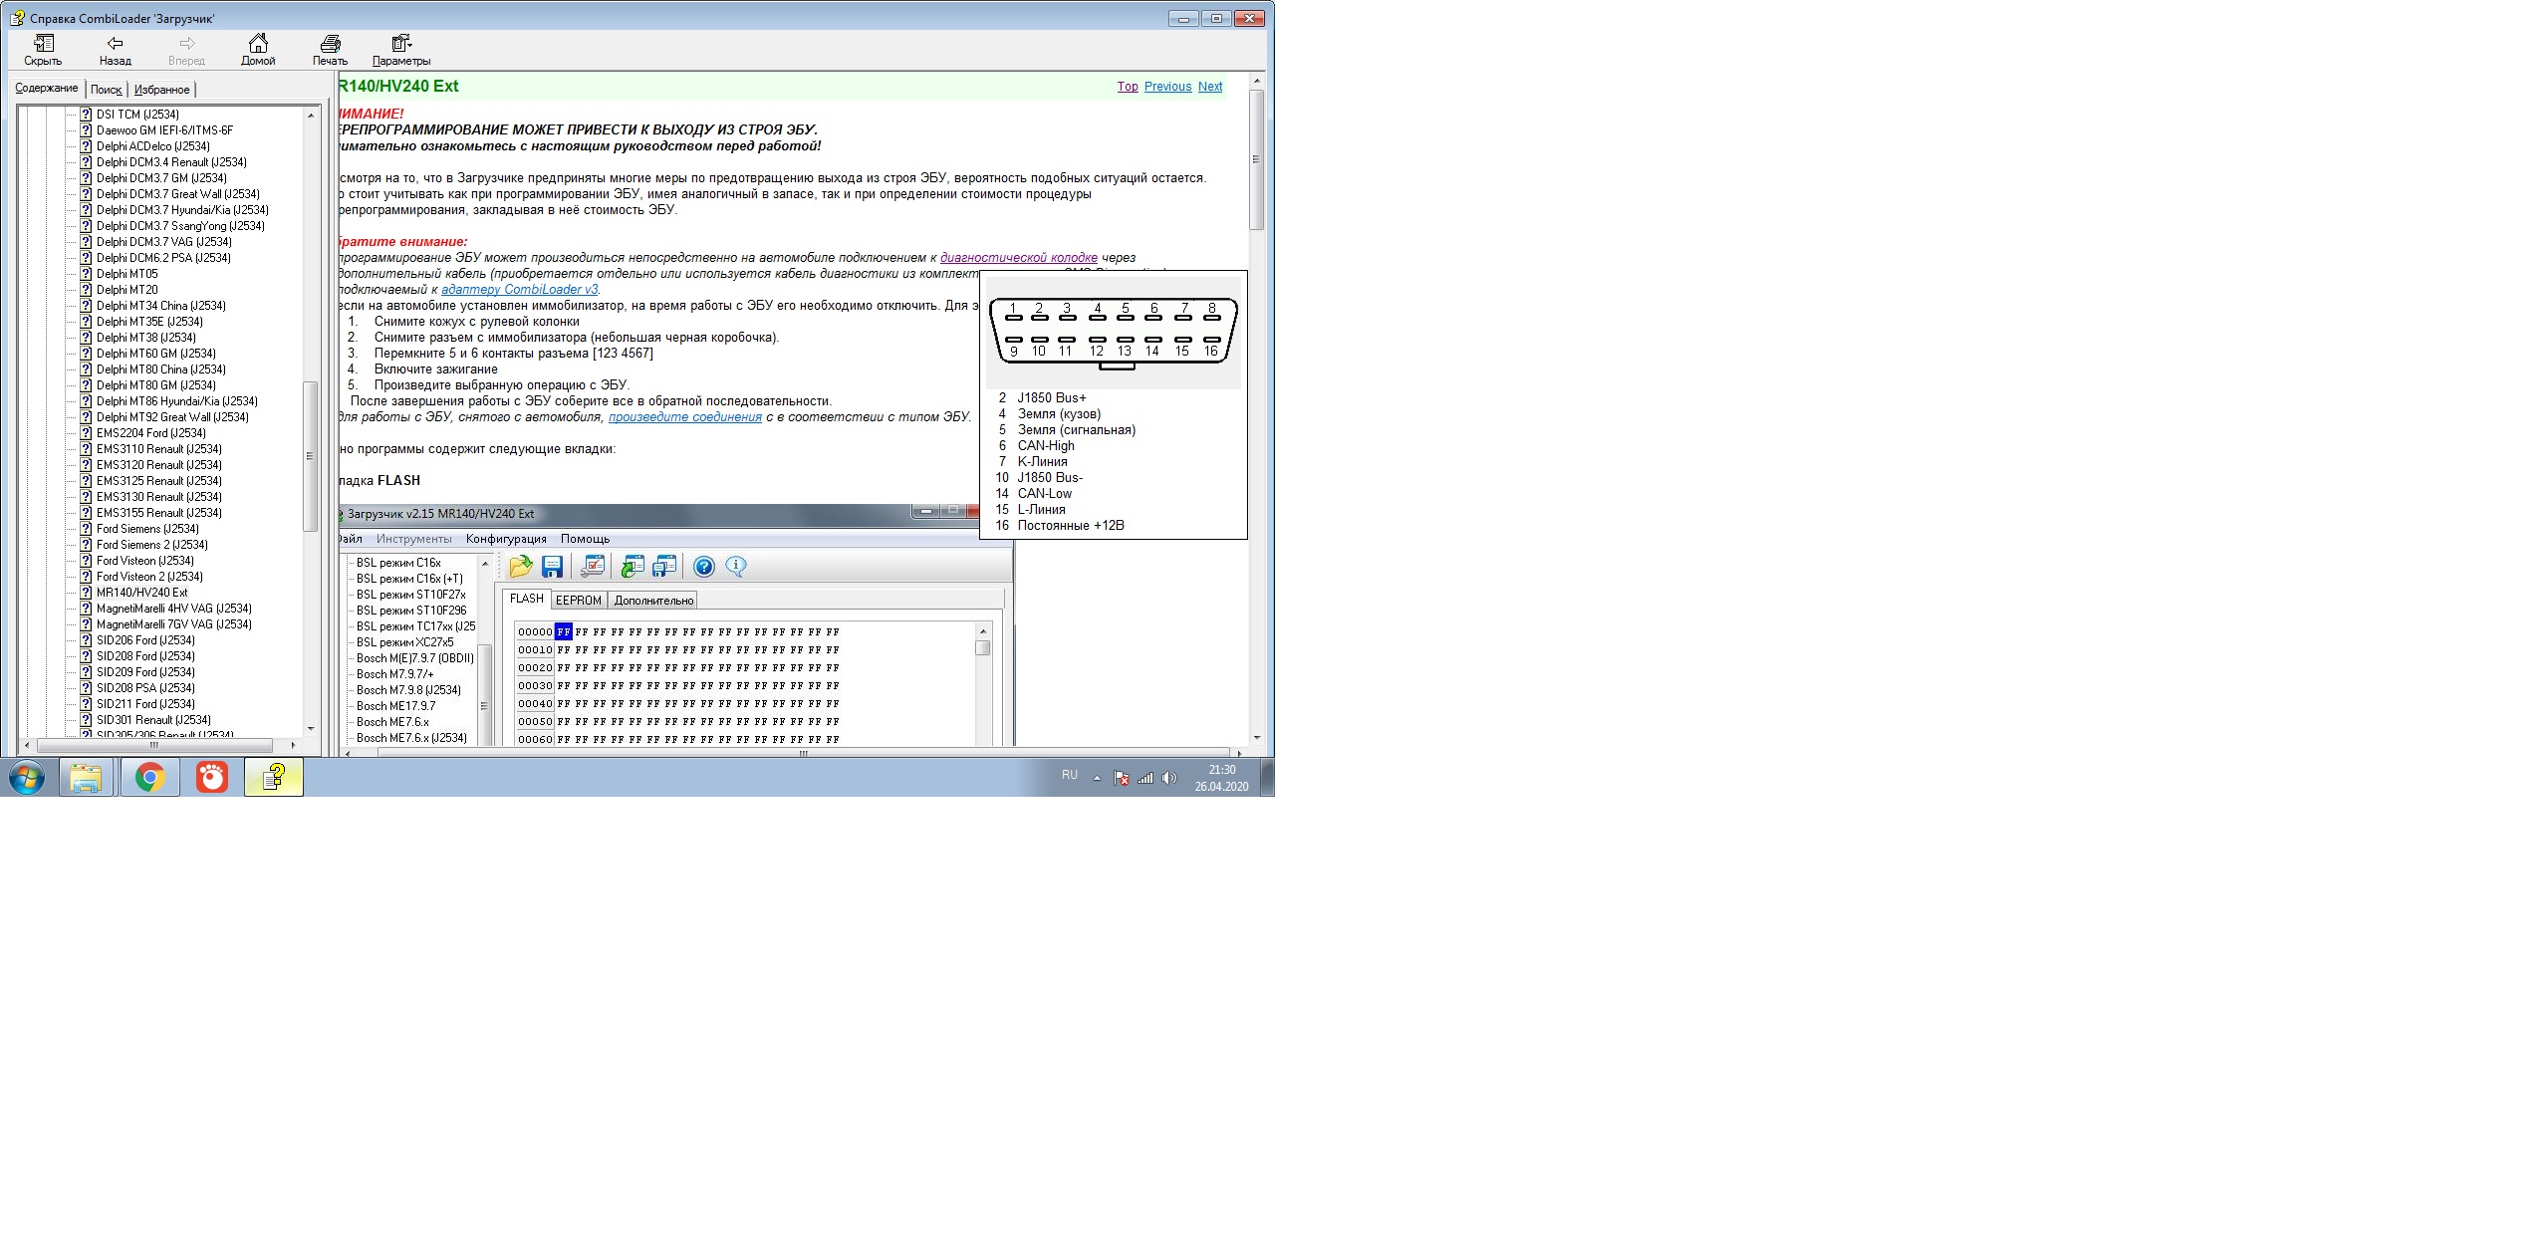The image size is (2538, 1233).
Task: Click the Домой home icon
Action: coord(258,43)
